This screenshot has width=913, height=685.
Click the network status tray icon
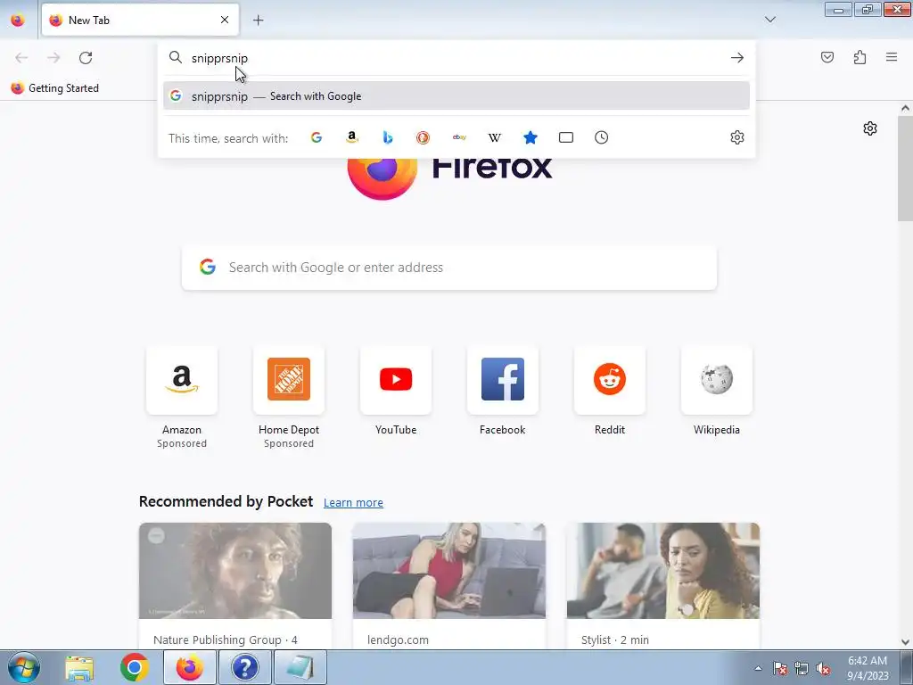click(802, 668)
